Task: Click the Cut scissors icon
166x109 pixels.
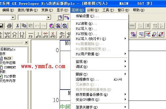Action: (x=18, y=26)
